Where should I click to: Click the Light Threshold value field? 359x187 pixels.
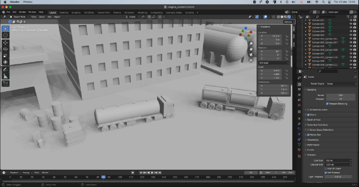pyautogui.click(x=338, y=177)
